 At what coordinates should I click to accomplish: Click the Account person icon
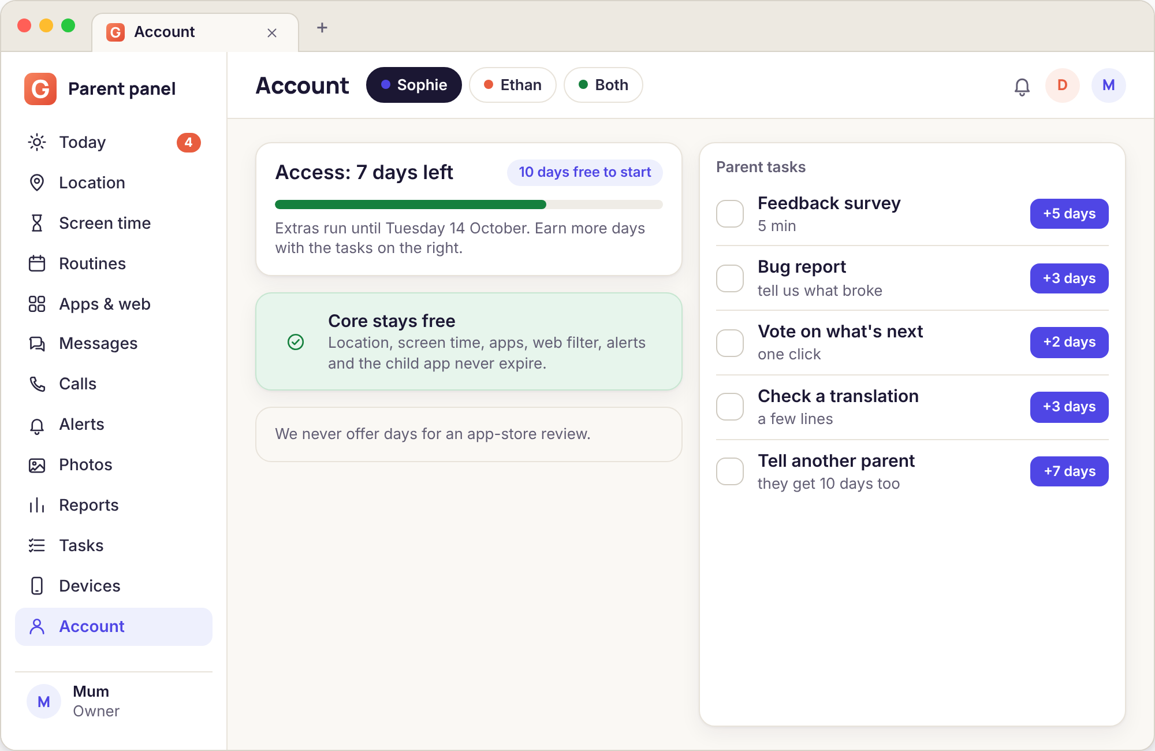[x=37, y=626]
